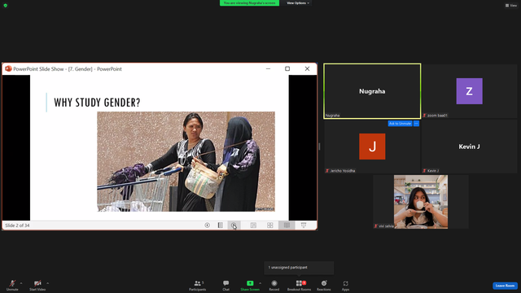
Task: Click the PowerPoint logo in title bar
Action: click(8, 68)
